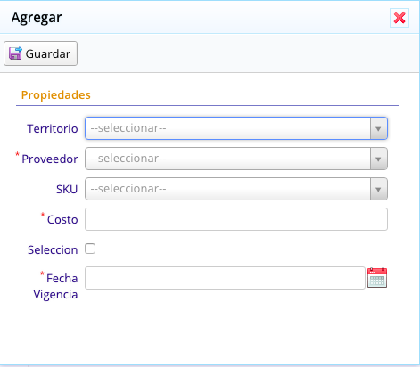Expand the Proveedor dropdown arrow
This screenshot has height=367, width=420.
pyautogui.click(x=378, y=159)
